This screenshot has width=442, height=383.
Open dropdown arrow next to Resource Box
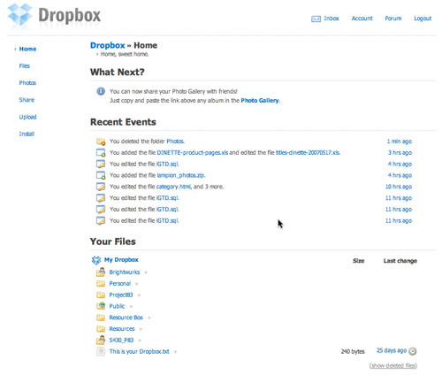(149, 318)
